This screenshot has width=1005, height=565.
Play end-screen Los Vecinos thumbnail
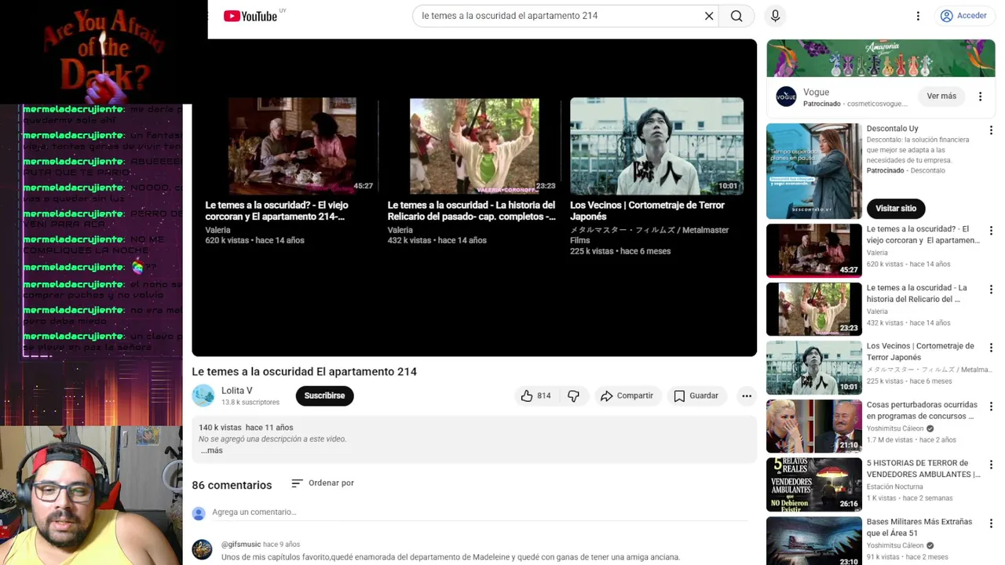point(656,145)
